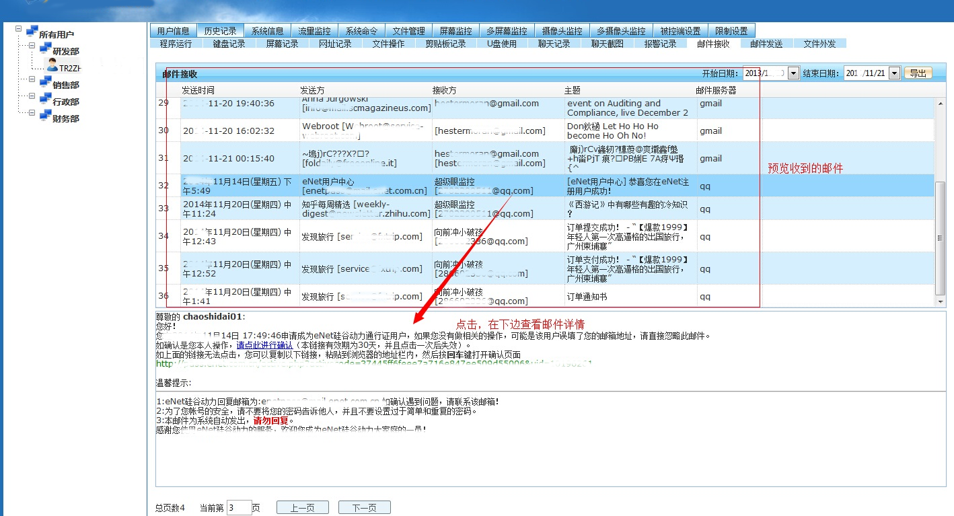Select row 36 email 订单通知书
The width and height of the screenshot is (954, 516).
click(545, 296)
